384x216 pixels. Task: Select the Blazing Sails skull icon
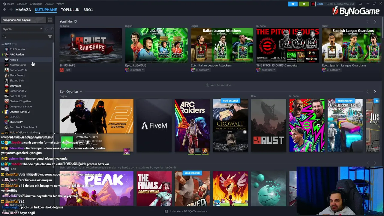tap(7, 80)
